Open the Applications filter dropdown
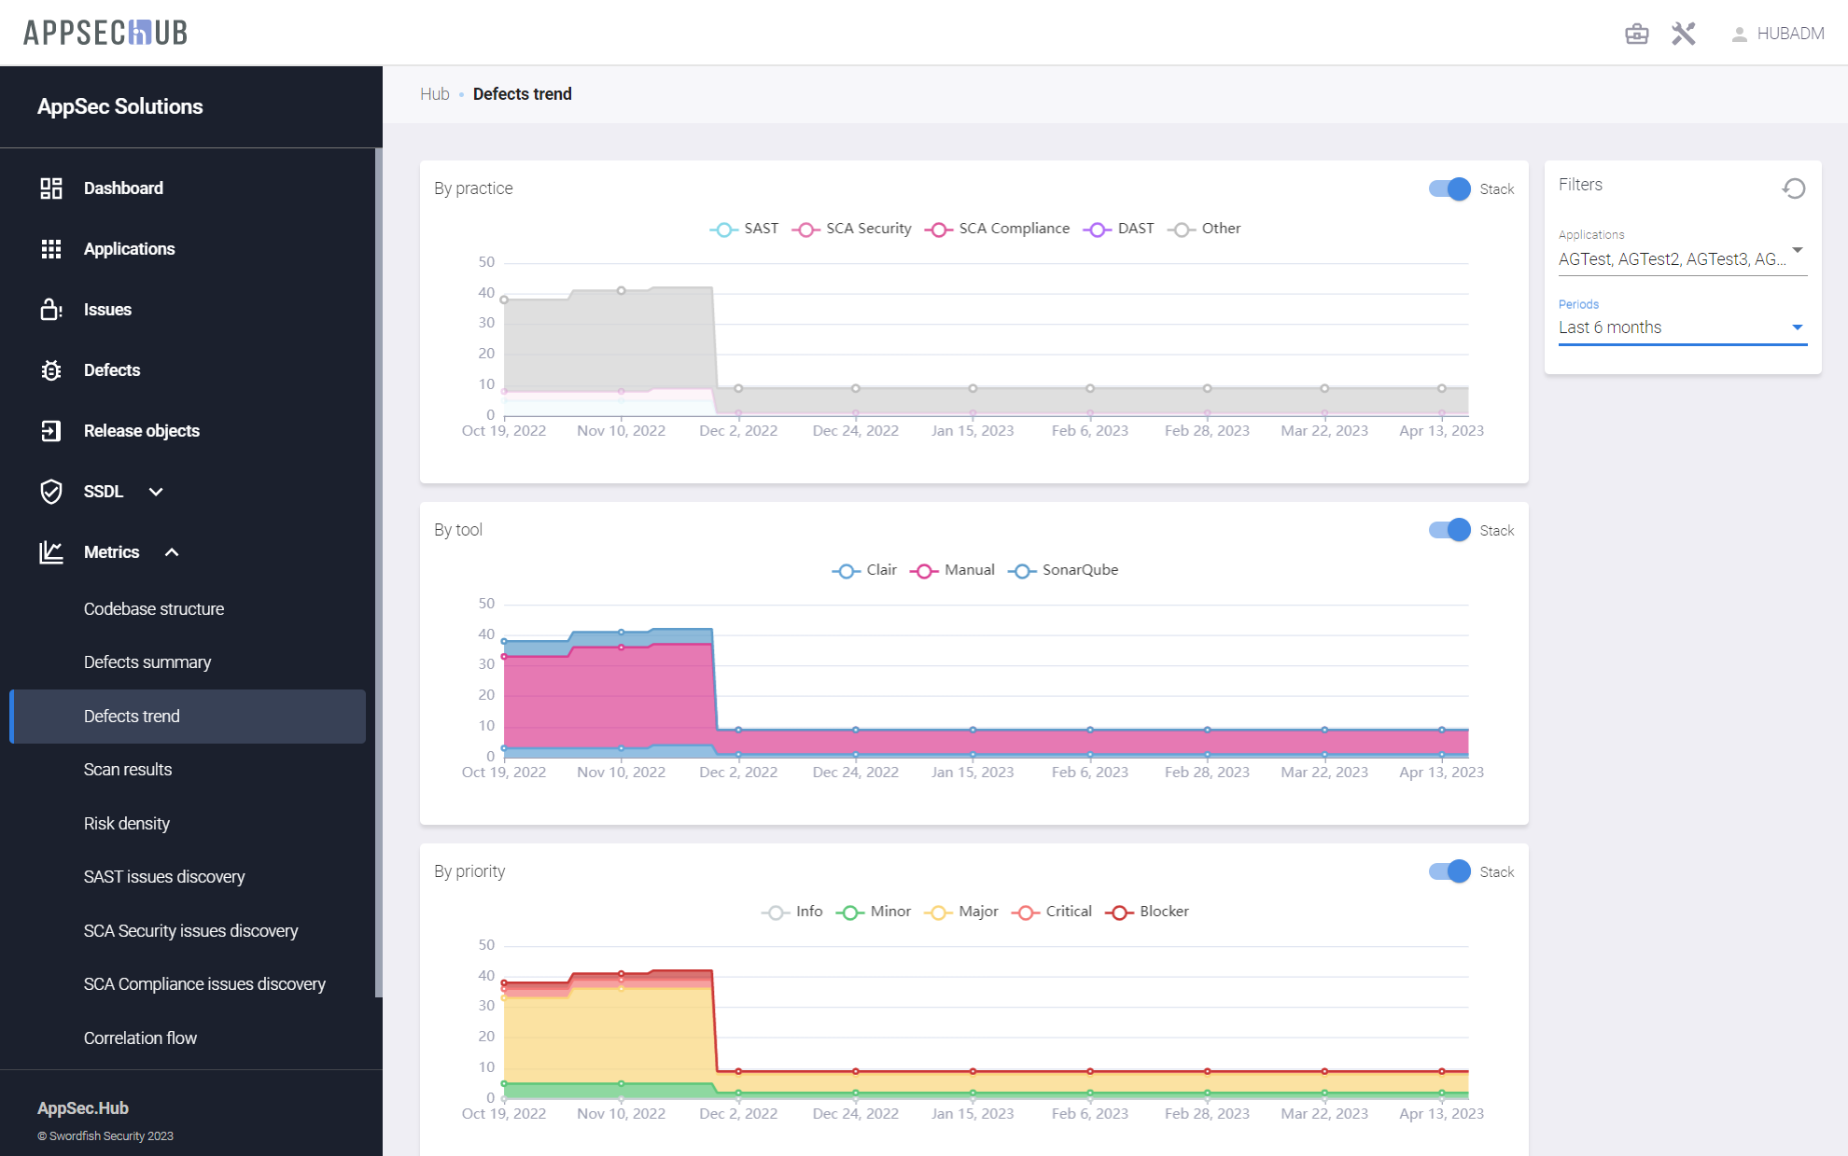Viewport: 1848px width, 1156px height. pos(1682,258)
